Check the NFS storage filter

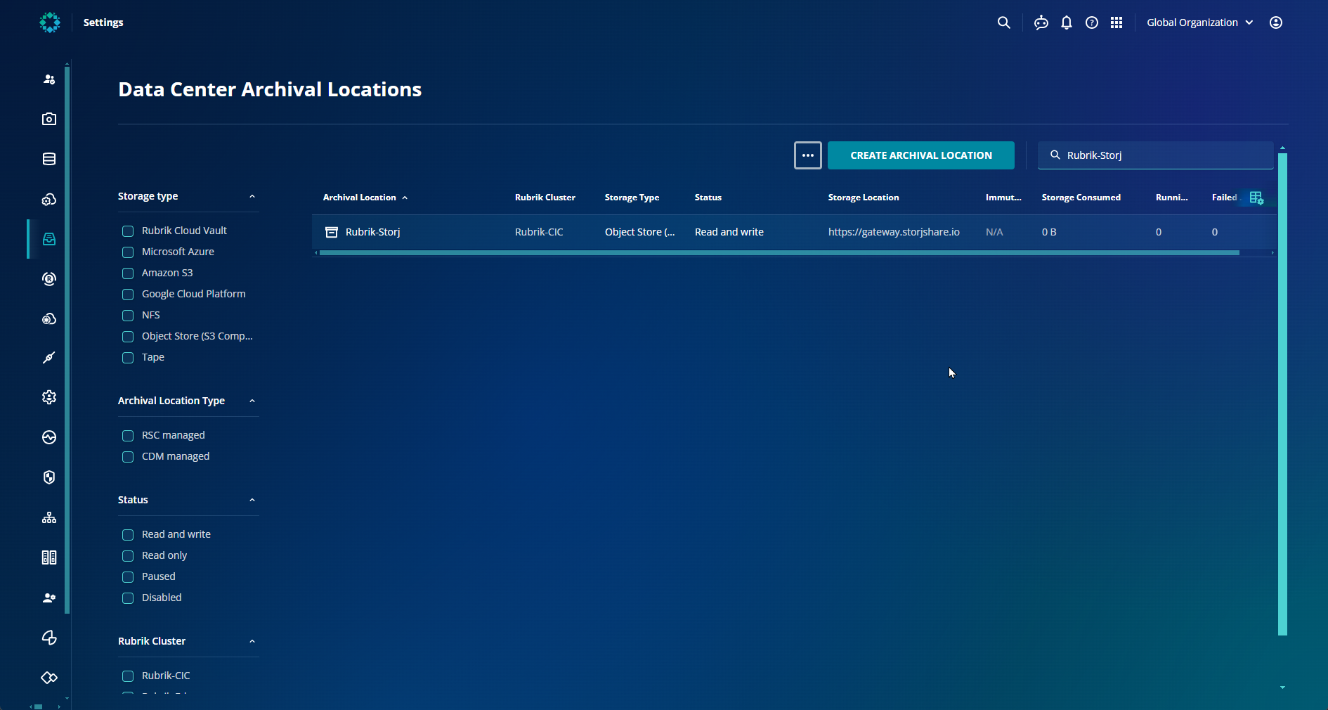[x=128, y=316]
